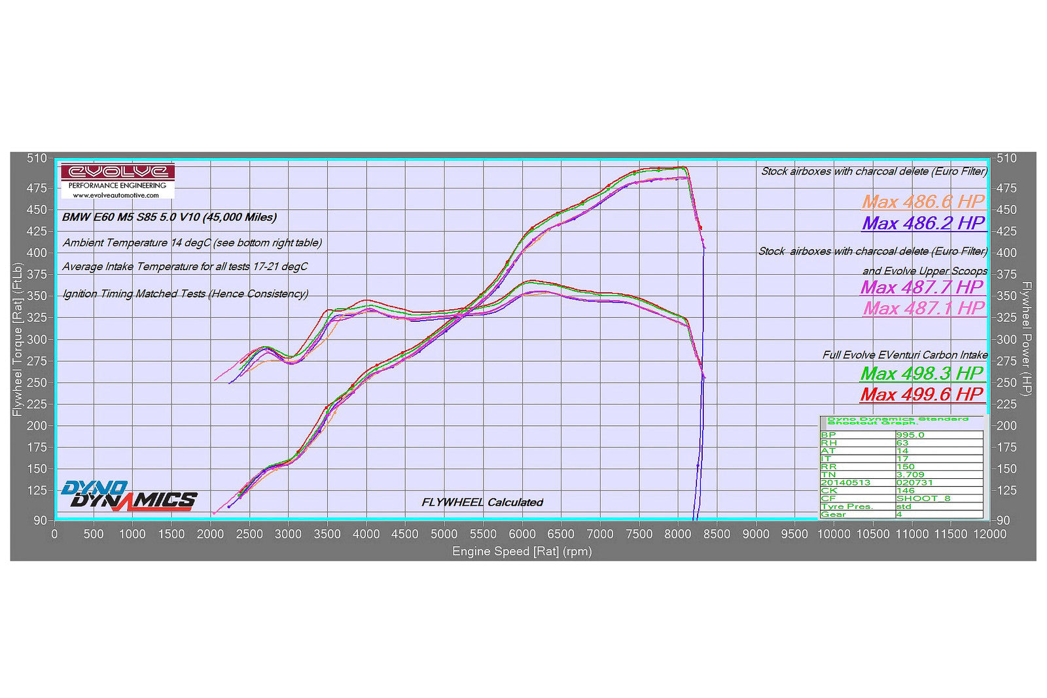Click the Flywheel Power axis title
The image size is (1047, 698).
1027,339
